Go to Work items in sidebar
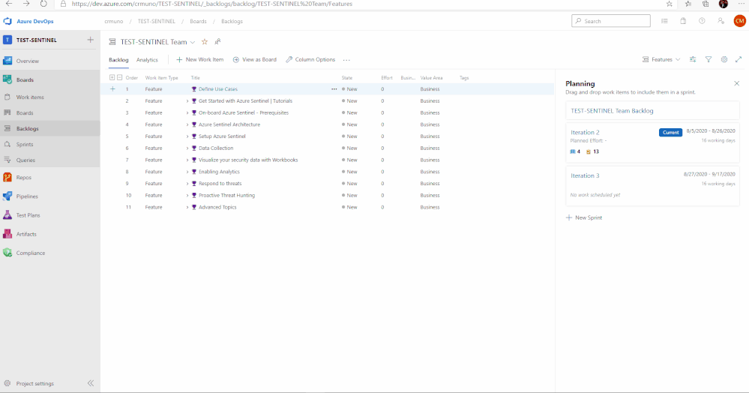 point(30,97)
